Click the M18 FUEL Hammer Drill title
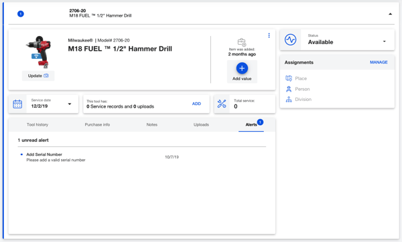402x242 pixels. [x=120, y=49]
